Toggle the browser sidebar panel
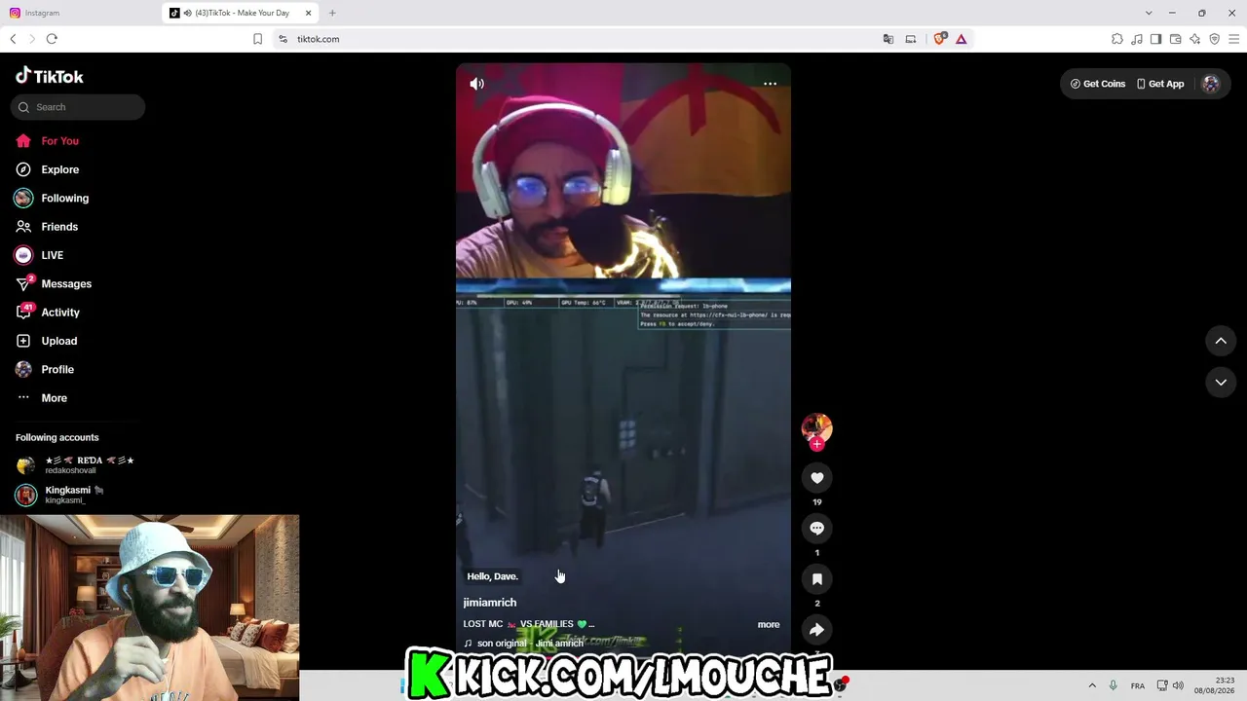Screen dimensions: 1247x701 [x=1155, y=39]
